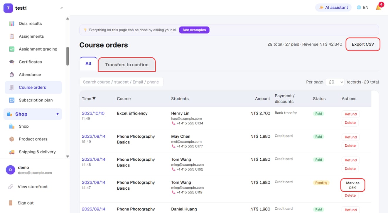Open the Per page 20 dropdown
The width and height of the screenshot is (388, 213).
pyautogui.click(x=335, y=82)
